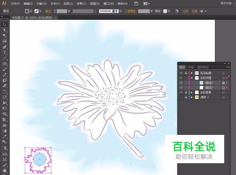Select the Eyedropper tool
Screen dimensions: 236x175
click(5, 136)
